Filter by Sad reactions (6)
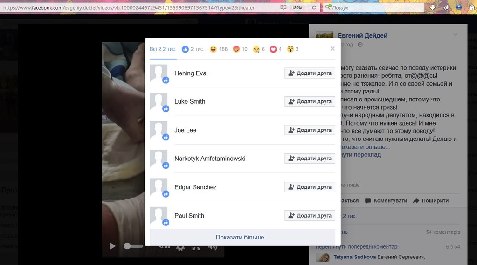 point(259,49)
